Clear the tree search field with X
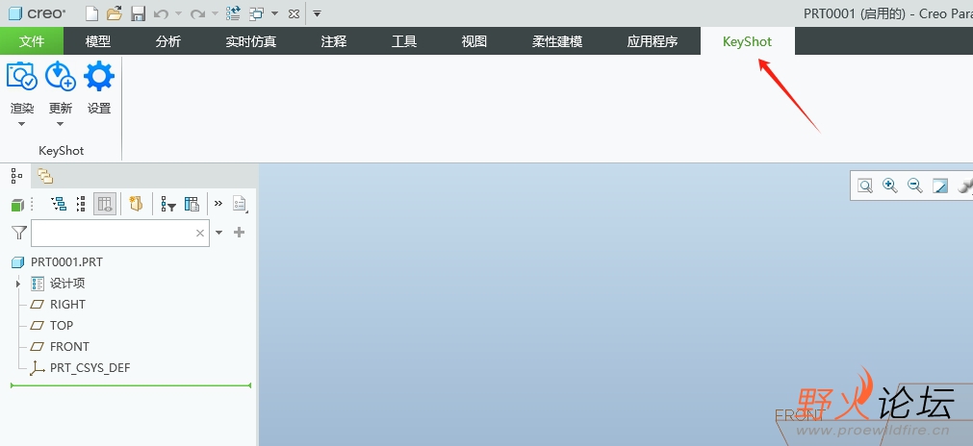This screenshot has width=973, height=446. tap(200, 233)
